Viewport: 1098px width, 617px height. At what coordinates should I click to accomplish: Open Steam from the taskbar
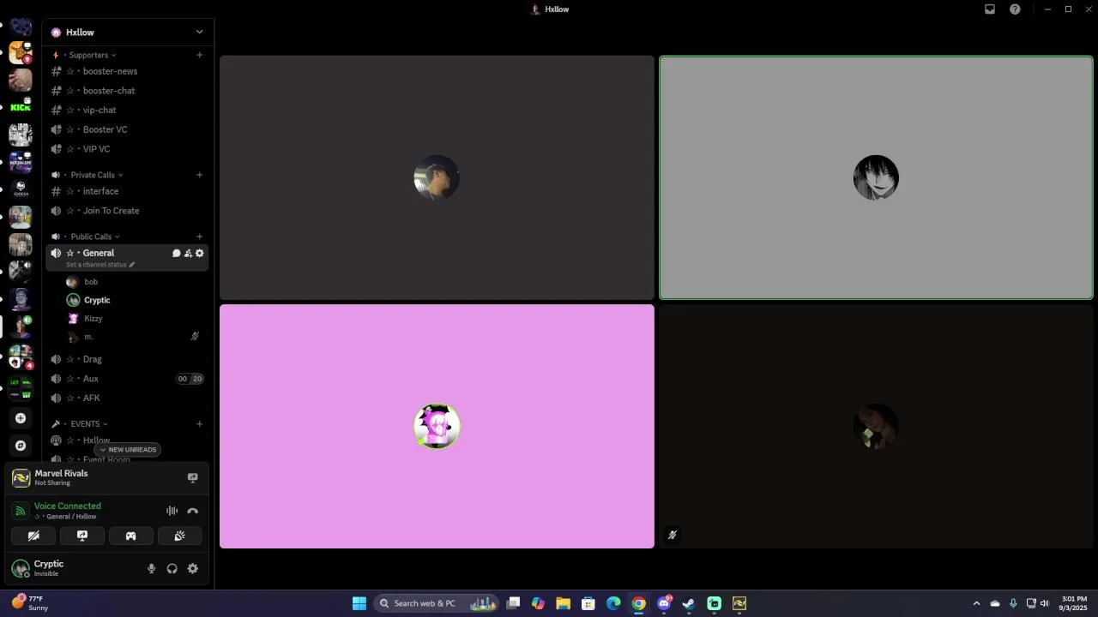pyautogui.click(x=689, y=603)
